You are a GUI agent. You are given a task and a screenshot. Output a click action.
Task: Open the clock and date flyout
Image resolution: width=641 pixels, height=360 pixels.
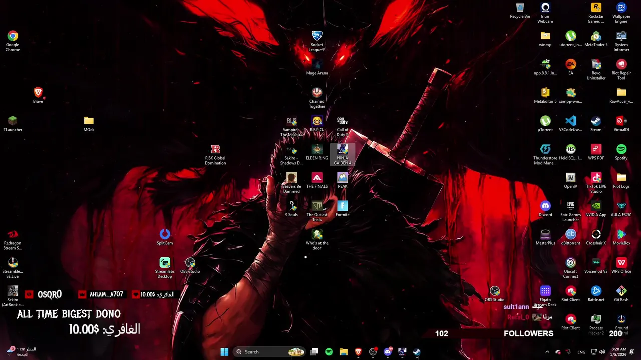[619, 352]
